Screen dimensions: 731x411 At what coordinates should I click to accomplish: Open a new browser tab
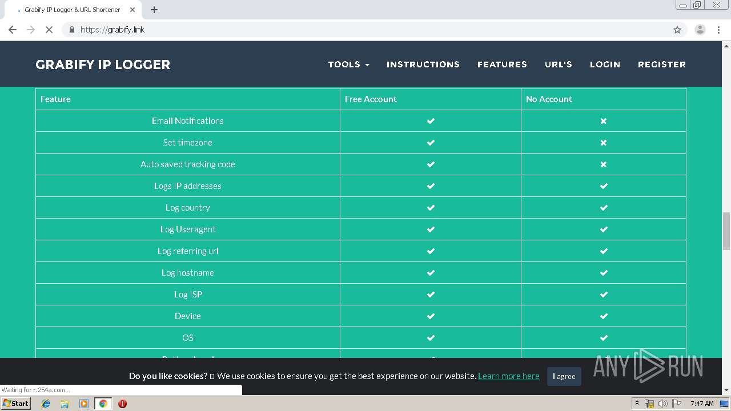[x=154, y=10]
